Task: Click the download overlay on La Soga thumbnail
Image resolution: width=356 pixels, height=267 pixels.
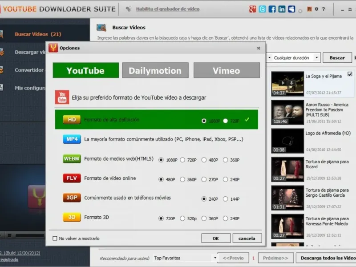Action: tap(291, 83)
